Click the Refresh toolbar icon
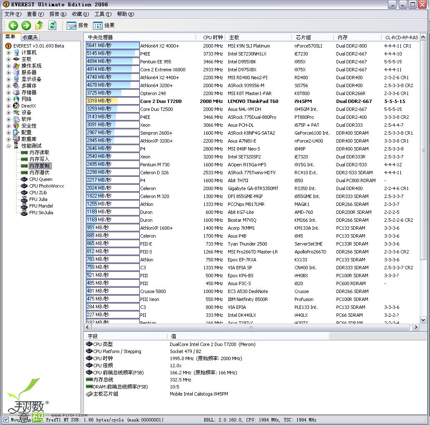 click(x=53, y=25)
